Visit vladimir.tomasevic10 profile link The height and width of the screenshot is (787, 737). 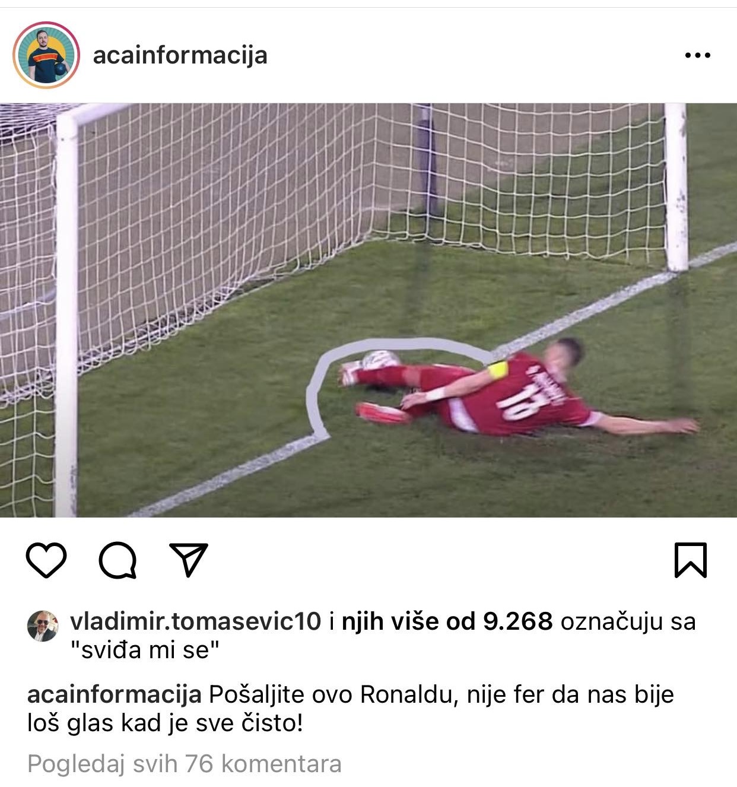click(x=196, y=621)
